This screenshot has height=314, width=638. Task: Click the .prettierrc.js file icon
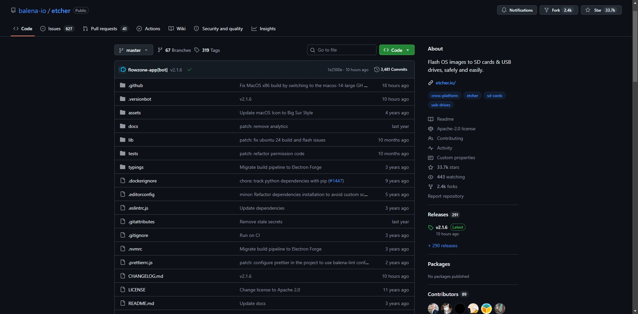pos(123,262)
